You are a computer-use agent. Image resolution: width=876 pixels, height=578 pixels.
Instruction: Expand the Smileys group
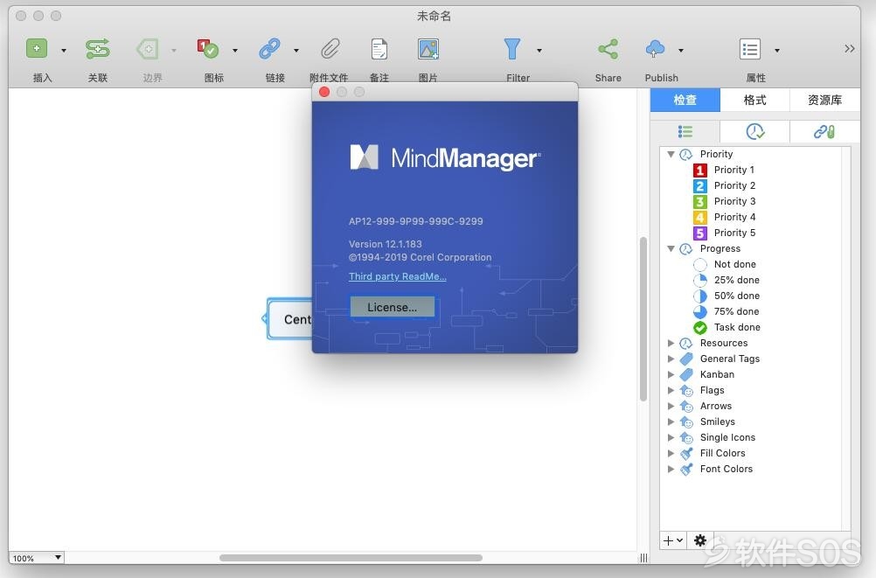[671, 421]
